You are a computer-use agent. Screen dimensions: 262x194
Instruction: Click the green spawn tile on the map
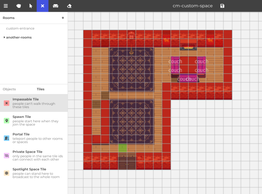coord(123,147)
